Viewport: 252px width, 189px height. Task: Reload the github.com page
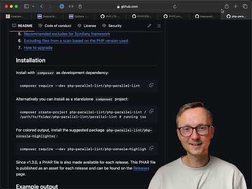pyautogui.click(x=175, y=7)
